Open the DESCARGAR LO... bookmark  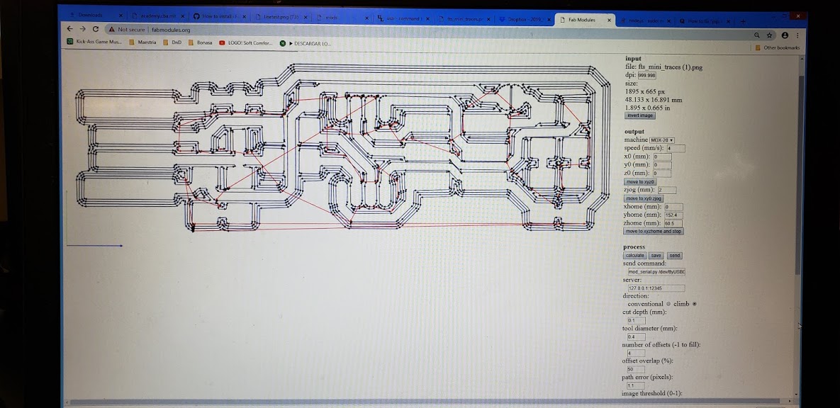(306, 43)
